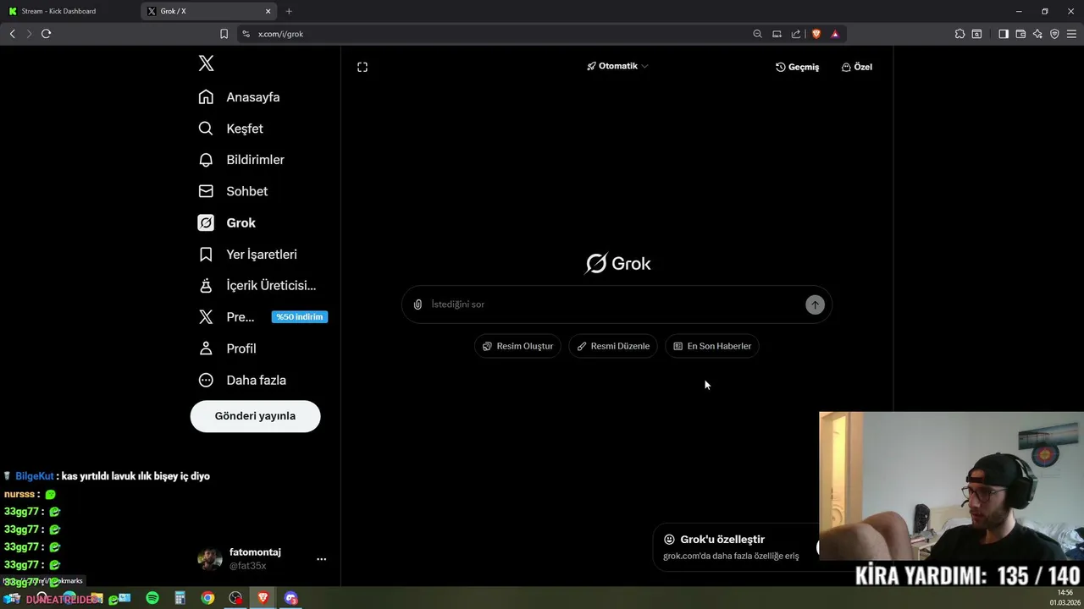Open a new browser tab
The image size is (1084, 609).
pyautogui.click(x=289, y=11)
